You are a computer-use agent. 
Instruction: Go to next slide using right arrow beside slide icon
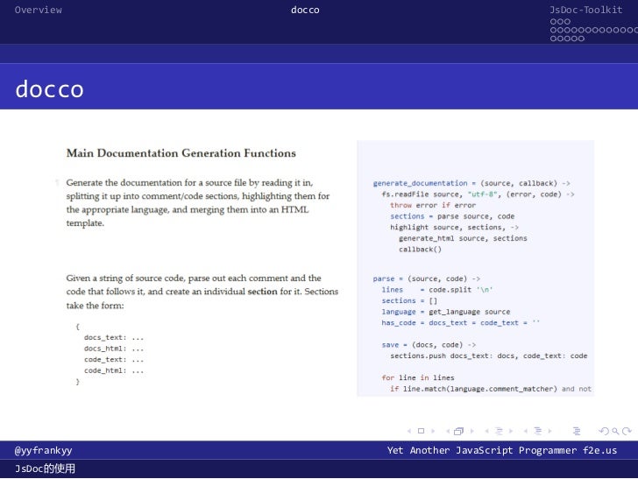pos(433,431)
